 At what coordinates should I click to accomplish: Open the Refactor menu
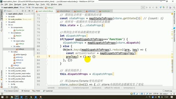point(31,4)
